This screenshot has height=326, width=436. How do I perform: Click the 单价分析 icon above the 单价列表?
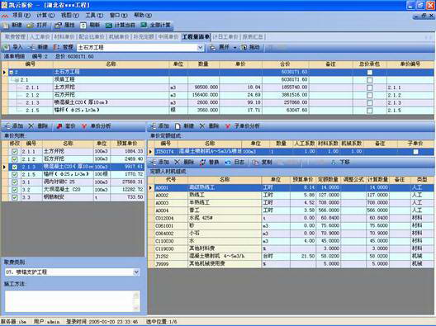tap(84, 126)
